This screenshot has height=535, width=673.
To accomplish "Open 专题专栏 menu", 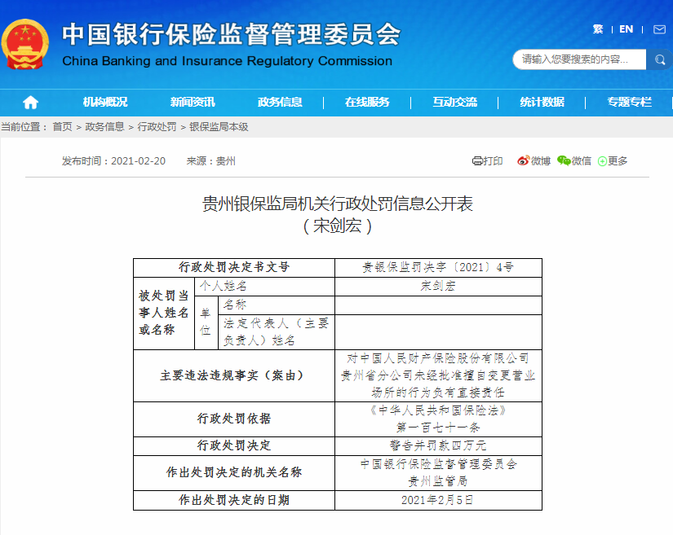I will 629,102.
